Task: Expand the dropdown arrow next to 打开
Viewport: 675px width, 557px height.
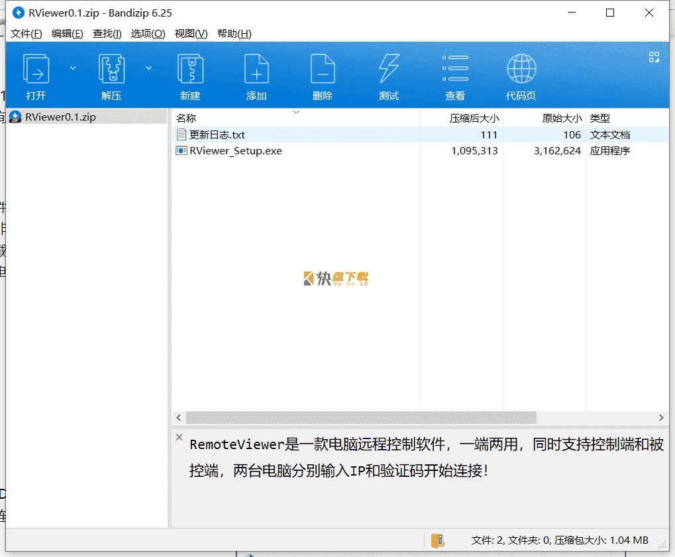Action: (x=73, y=68)
